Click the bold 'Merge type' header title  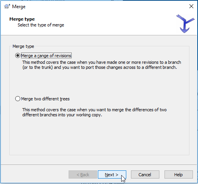[22, 19]
